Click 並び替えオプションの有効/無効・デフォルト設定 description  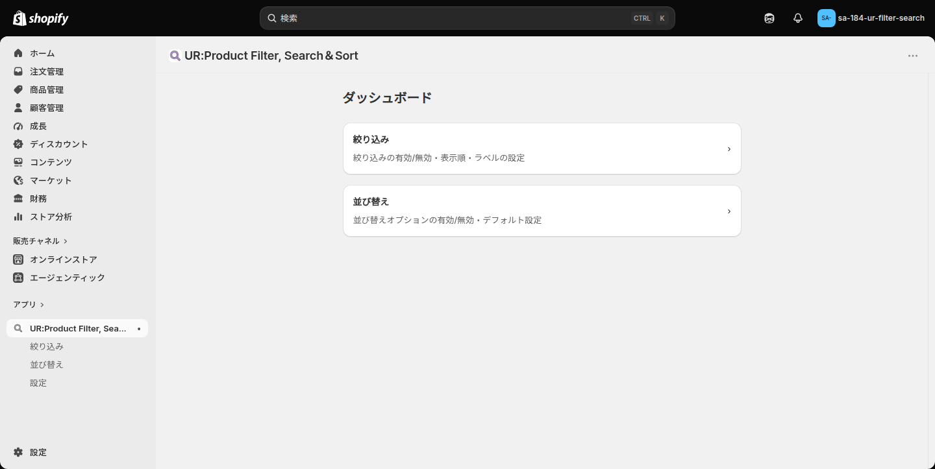point(447,220)
